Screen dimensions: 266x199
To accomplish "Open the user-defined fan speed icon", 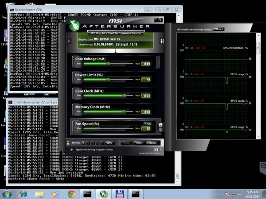I will 160,127.
